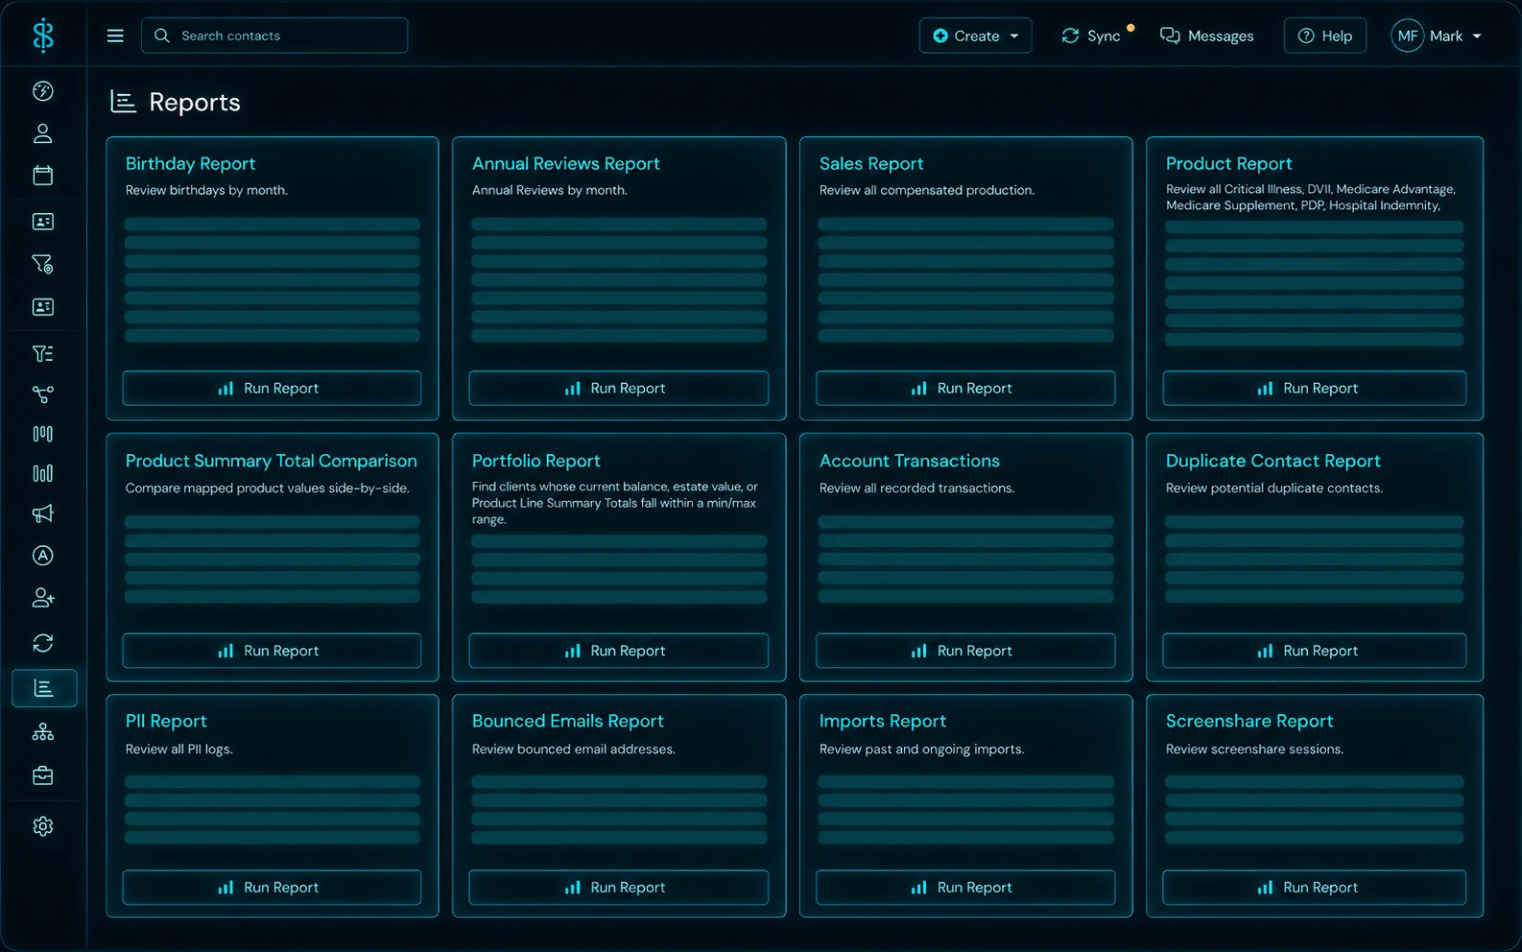Open the ID card icon below filter-gear icon

click(x=42, y=307)
